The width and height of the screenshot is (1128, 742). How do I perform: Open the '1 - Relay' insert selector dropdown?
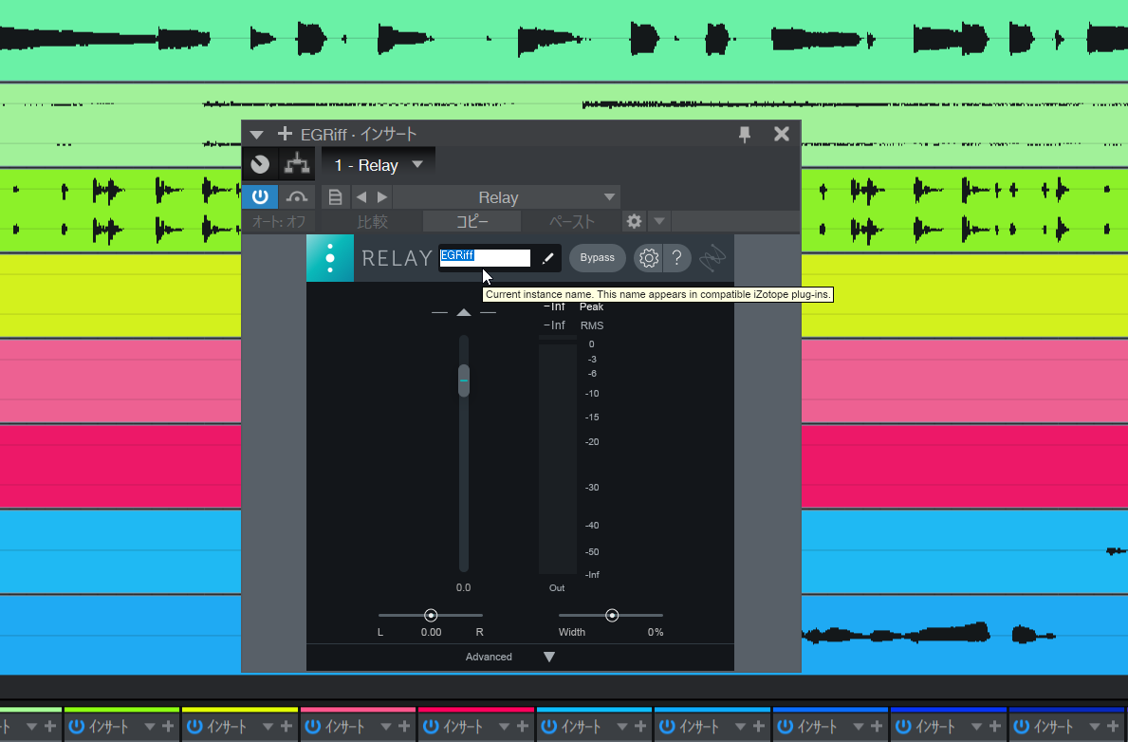[379, 165]
